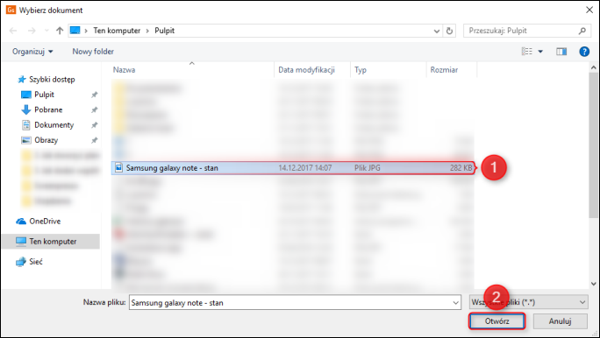The width and height of the screenshot is (600, 338).
Task: Click the vertical scrollbar thumb
Action: (x=594, y=146)
